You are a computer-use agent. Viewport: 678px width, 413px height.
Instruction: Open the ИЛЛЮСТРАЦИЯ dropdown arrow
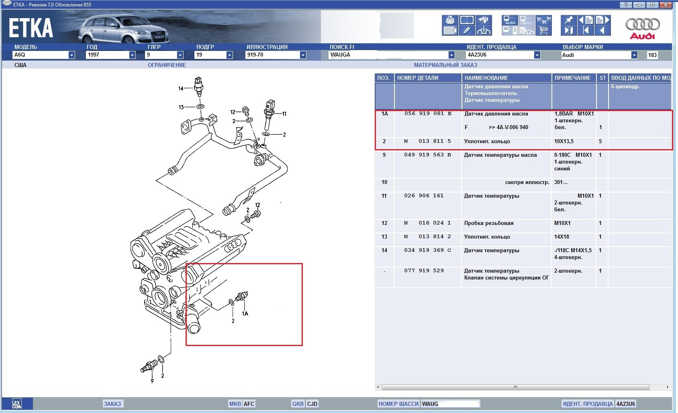click(x=303, y=55)
